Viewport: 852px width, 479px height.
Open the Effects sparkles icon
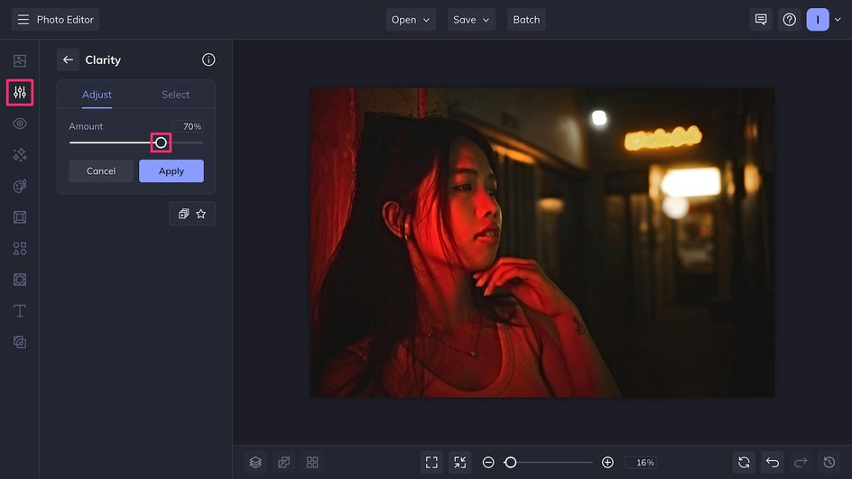20,155
